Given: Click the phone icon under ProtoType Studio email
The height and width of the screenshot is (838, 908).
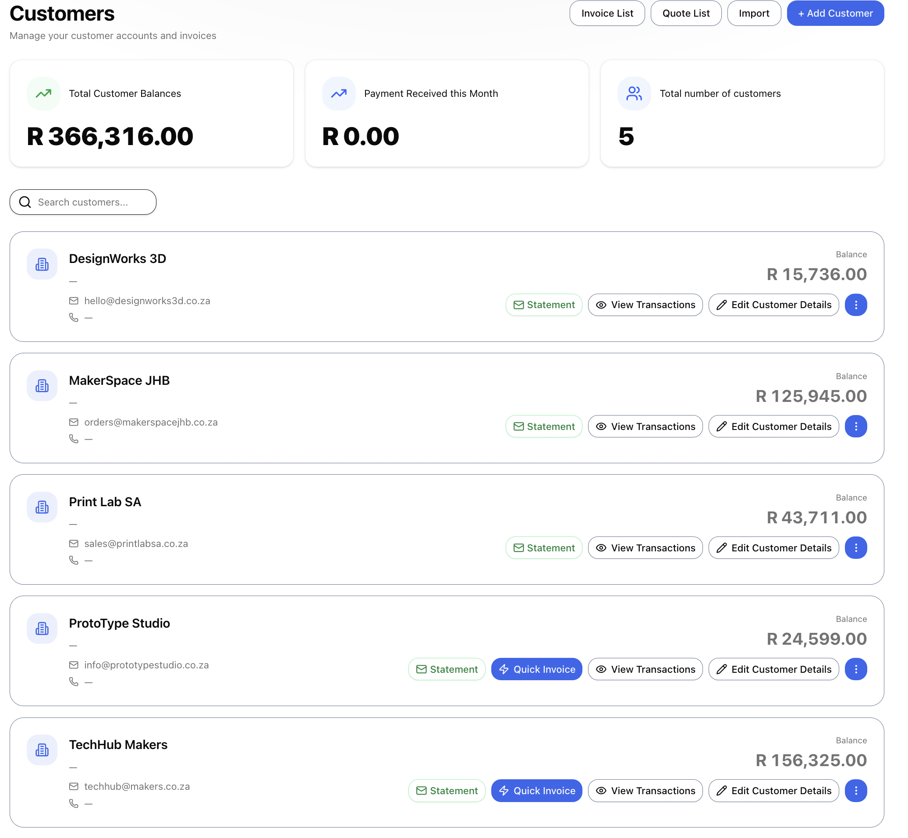Looking at the screenshot, I should (74, 682).
